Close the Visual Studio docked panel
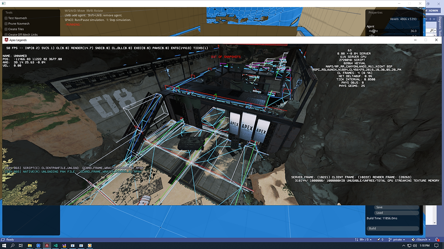The image size is (444, 249). [x=434, y=19]
